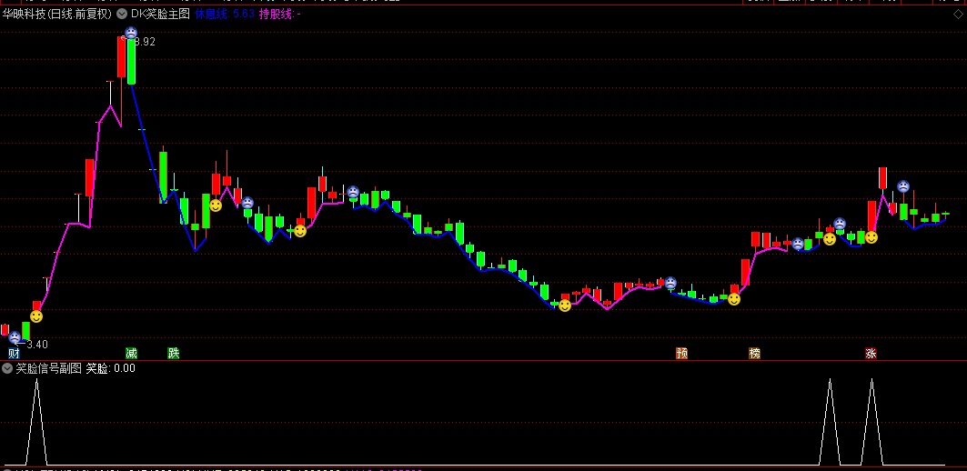Click the sad face beside the 3.40 low label
Viewport: 967px width, 471px height.
point(15,337)
